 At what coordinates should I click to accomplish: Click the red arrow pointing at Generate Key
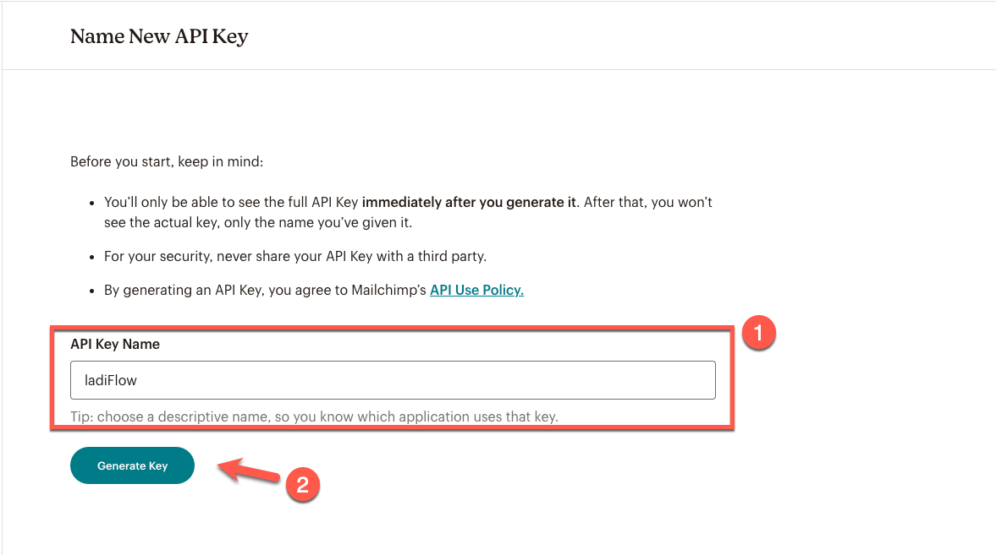(248, 471)
